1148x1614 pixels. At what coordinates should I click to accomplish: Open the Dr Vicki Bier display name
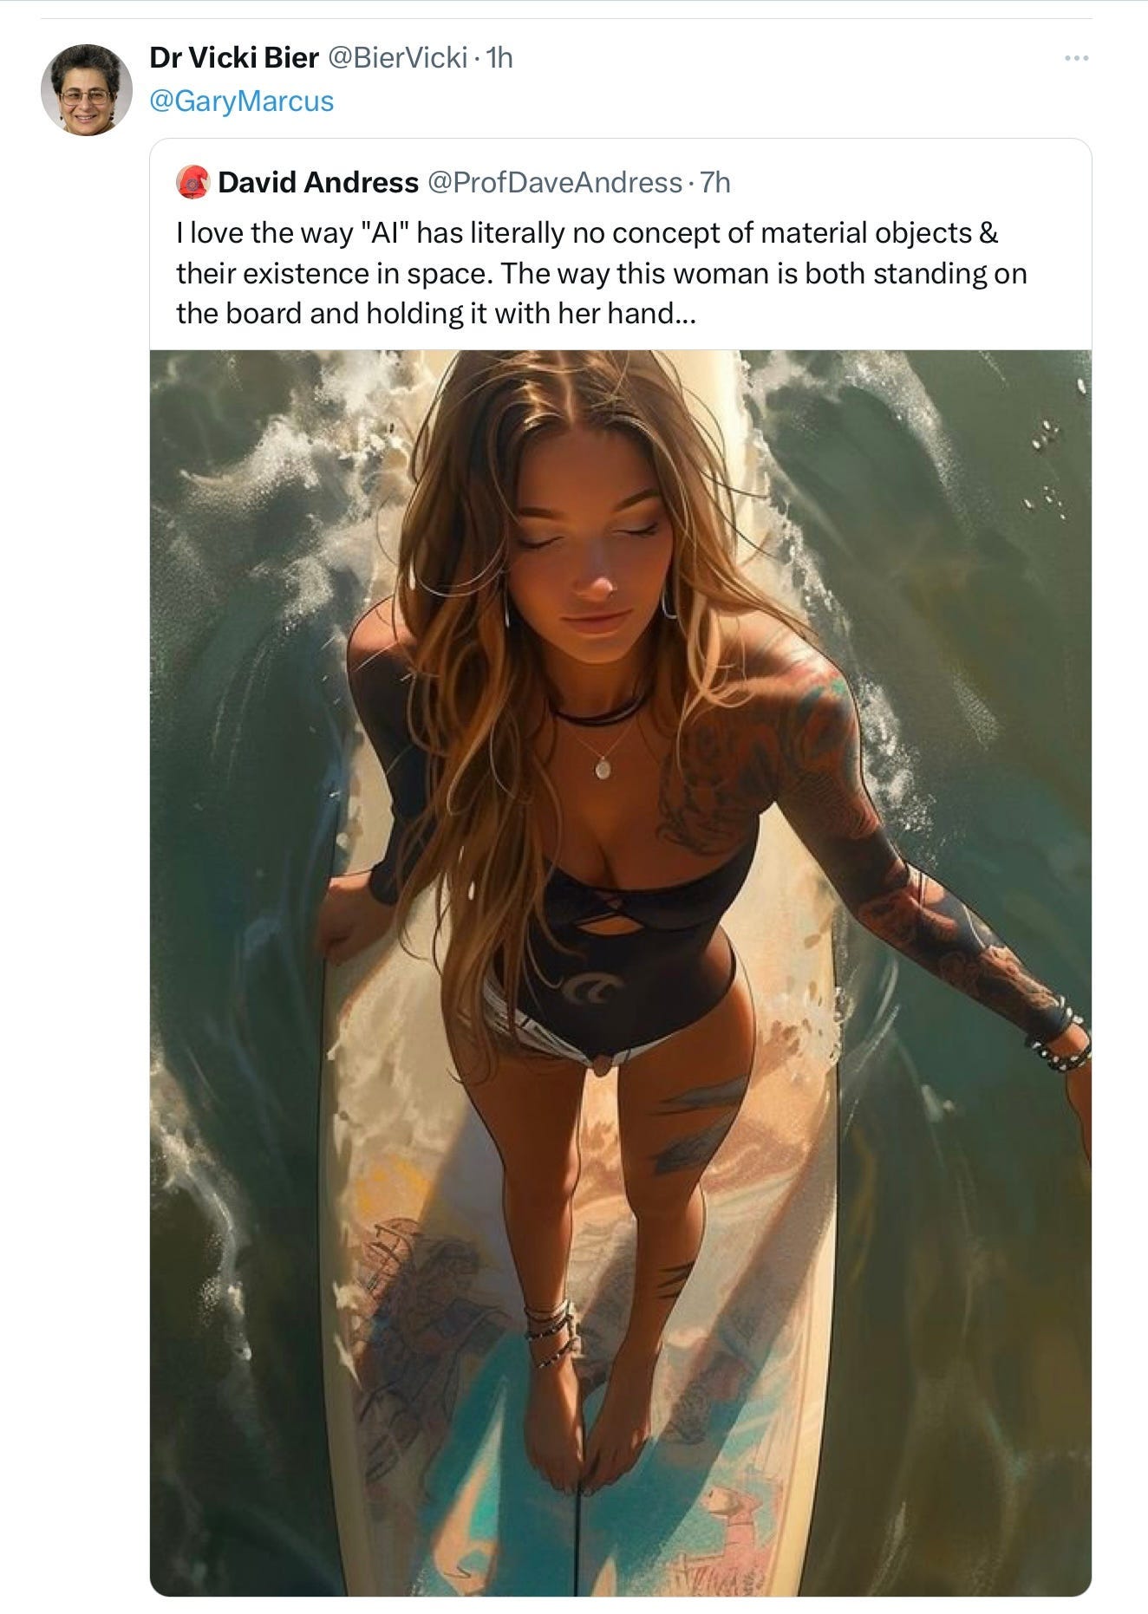tap(234, 57)
